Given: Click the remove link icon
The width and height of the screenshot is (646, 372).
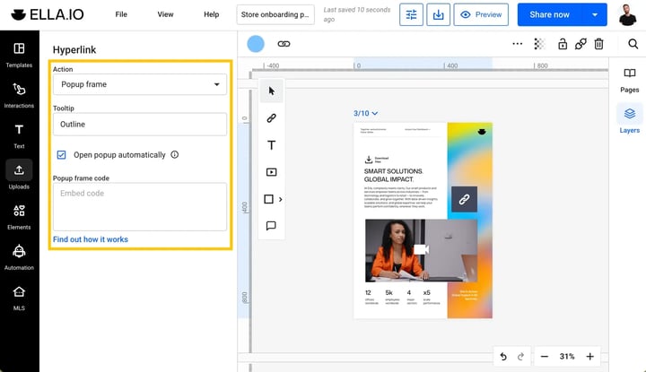Looking at the screenshot, I should pos(581,44).
